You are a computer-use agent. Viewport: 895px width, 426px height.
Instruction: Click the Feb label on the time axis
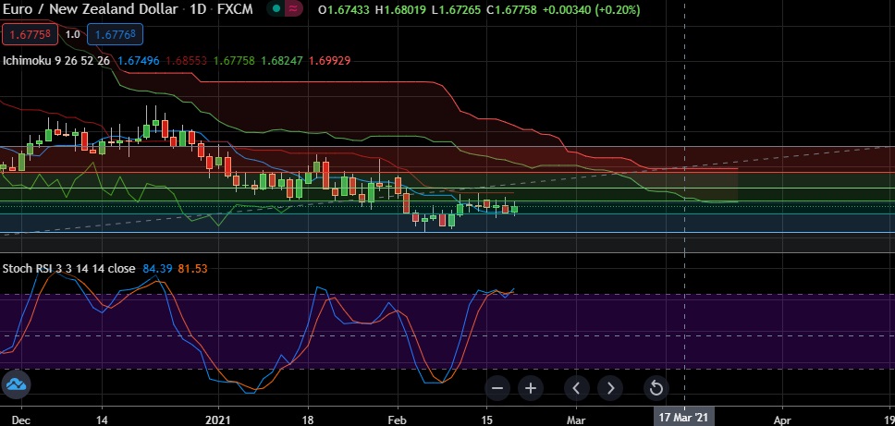[398, 420]
